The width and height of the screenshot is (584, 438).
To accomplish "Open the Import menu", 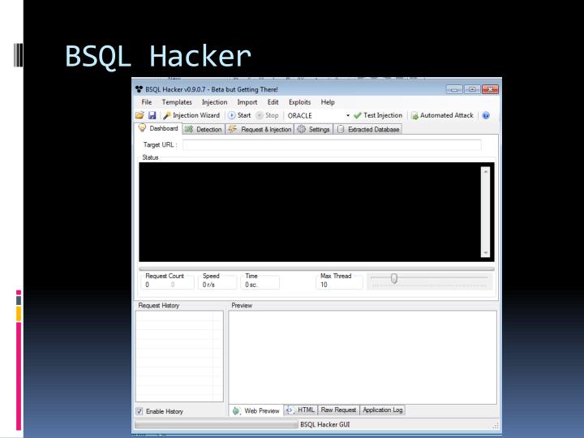I will [x=247, y=102].
